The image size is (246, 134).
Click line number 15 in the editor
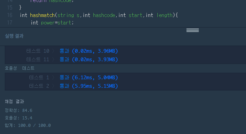pos(10,7)
